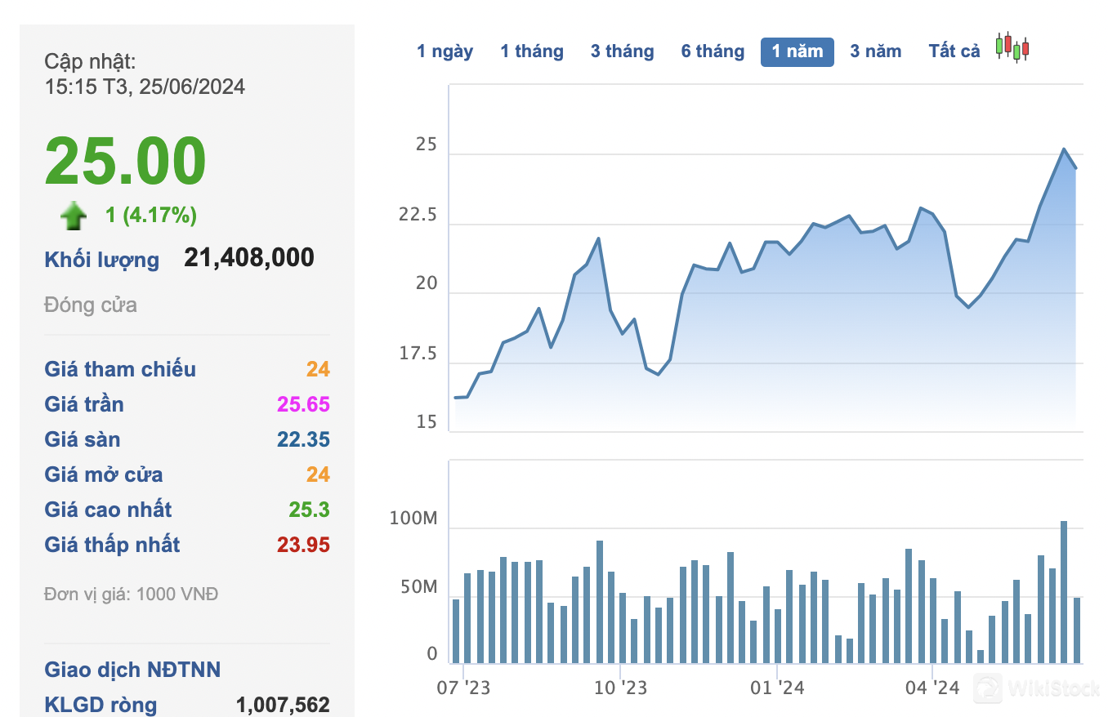Select the '1 ngày' time range tab
The width and height of the screenshot is (1108, 717).
(445, 51)
